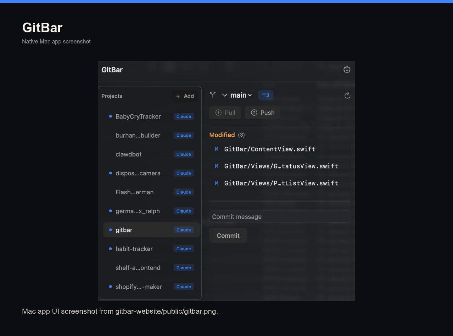Click the GitBar app title
Image resolution: width=453 pixels, height=336 pixels.
coord(112,70)
